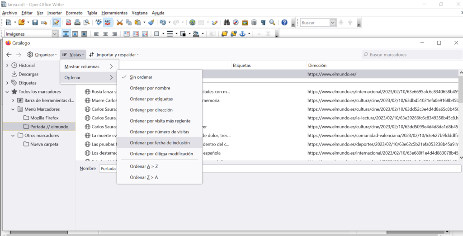The height and width of the screenshot is (236, 463).
Task: Collapse the 'Todos los marcadores' tree node
Action: pos(7,92)
